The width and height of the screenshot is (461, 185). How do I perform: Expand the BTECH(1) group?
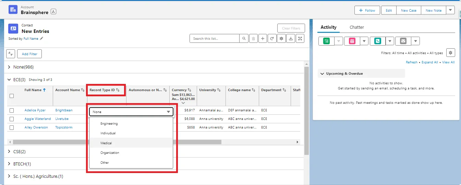pos(9,164)
